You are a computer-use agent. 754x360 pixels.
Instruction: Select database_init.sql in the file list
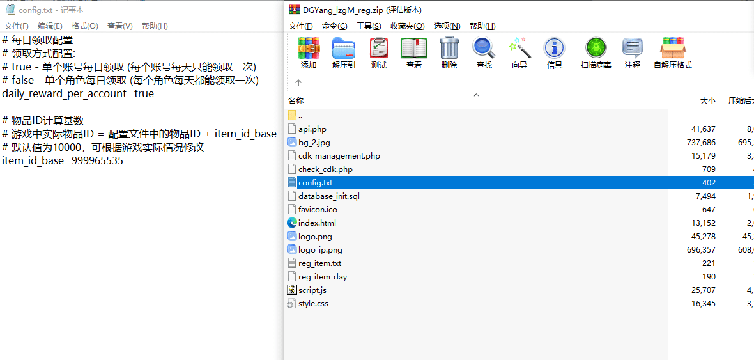328,196
